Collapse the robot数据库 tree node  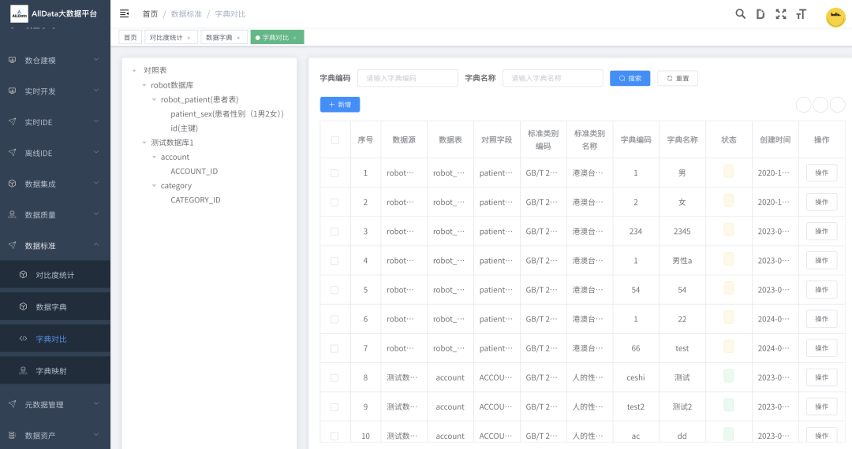pos(144,85)
